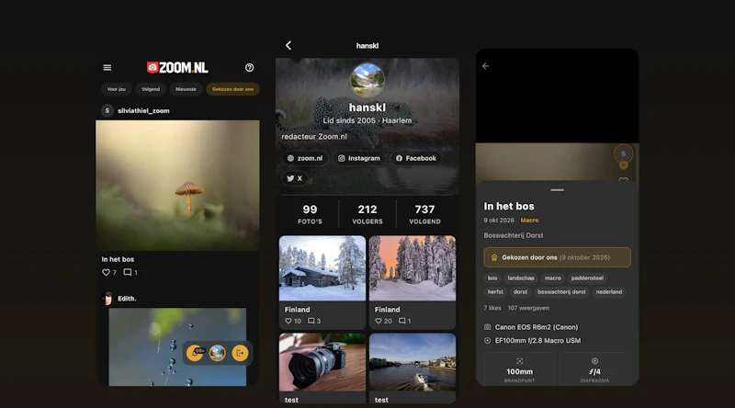
Task: Open the mushroom photo in the feed
Action: click(x=177, y=186)
